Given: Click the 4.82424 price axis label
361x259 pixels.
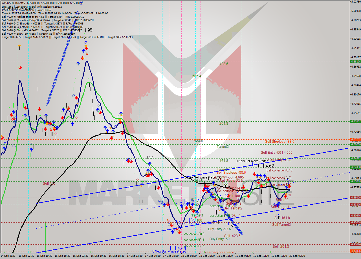Looking at the screenshot, I should tap(356, 85).
